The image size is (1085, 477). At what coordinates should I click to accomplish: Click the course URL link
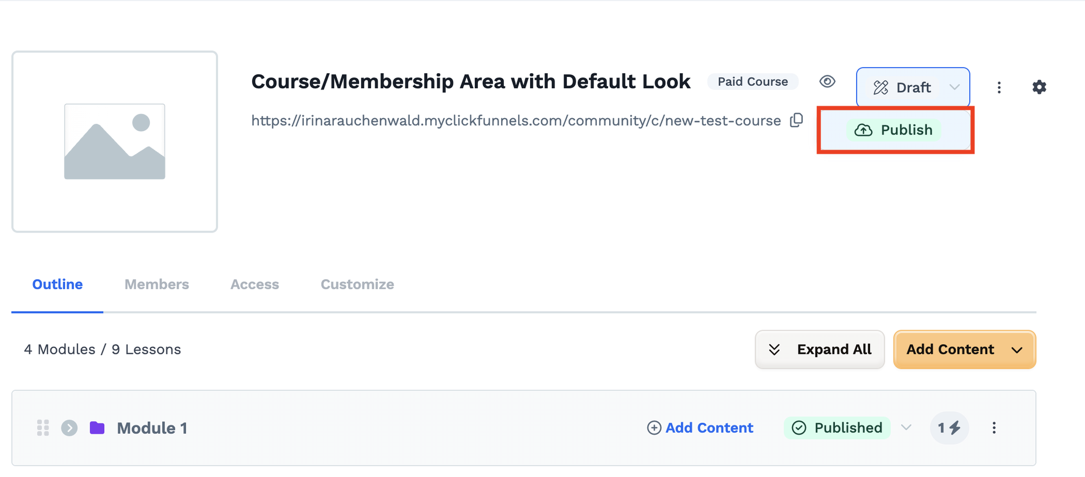tap(516, 120)
